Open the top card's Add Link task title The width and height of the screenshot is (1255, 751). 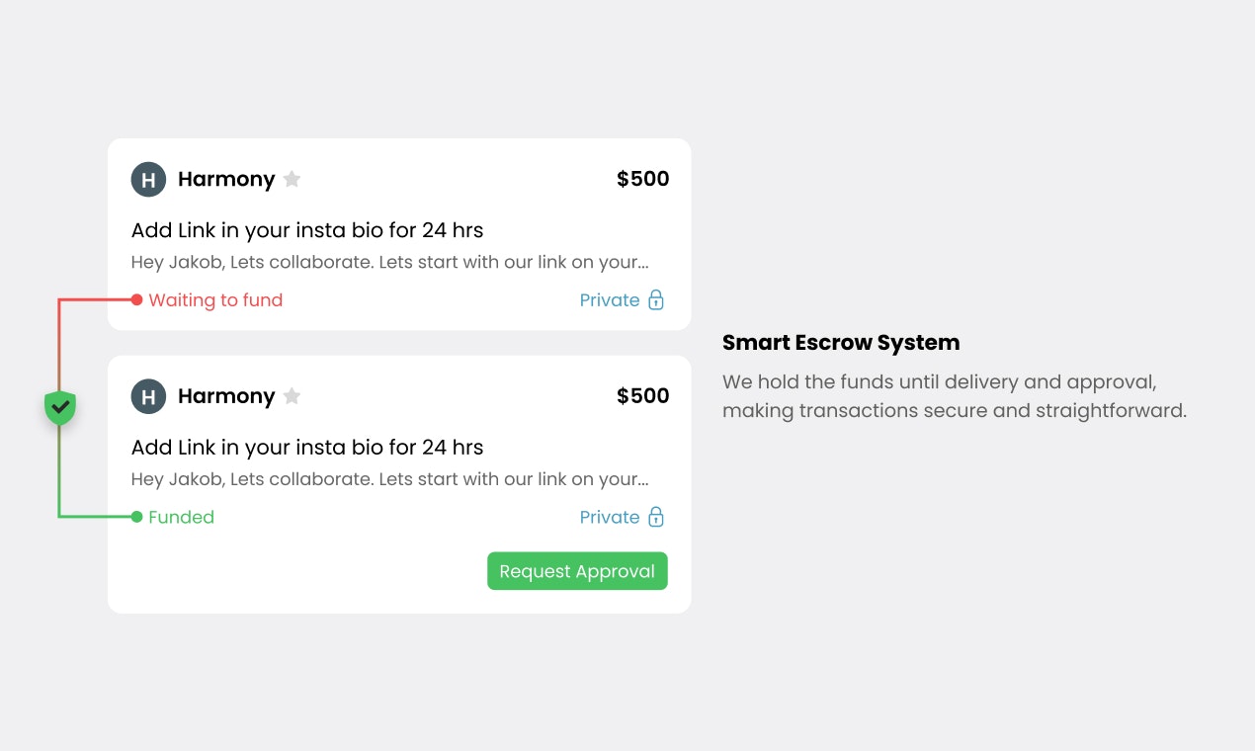307,230
